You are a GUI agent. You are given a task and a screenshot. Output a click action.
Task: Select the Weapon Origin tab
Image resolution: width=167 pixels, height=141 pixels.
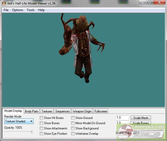pos(82,111)
